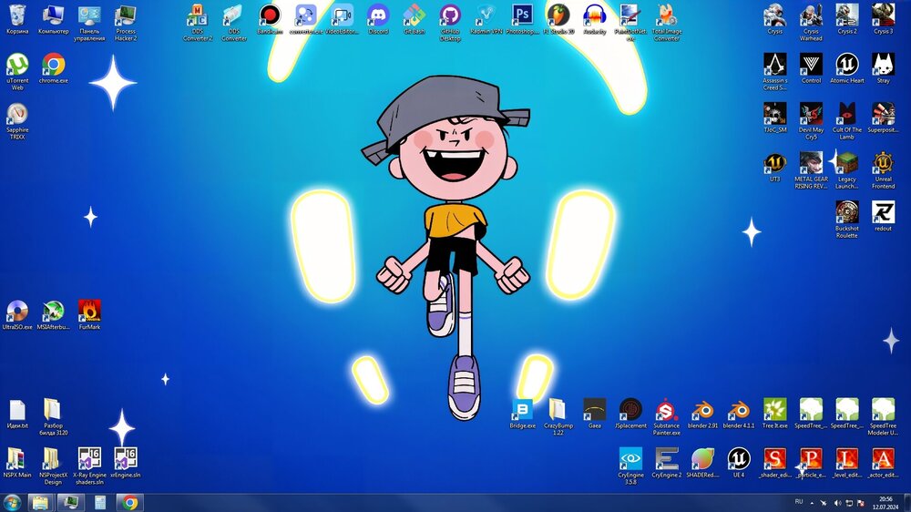Open the Windows Start menu

pyautogui.click(x=13, y=502)
